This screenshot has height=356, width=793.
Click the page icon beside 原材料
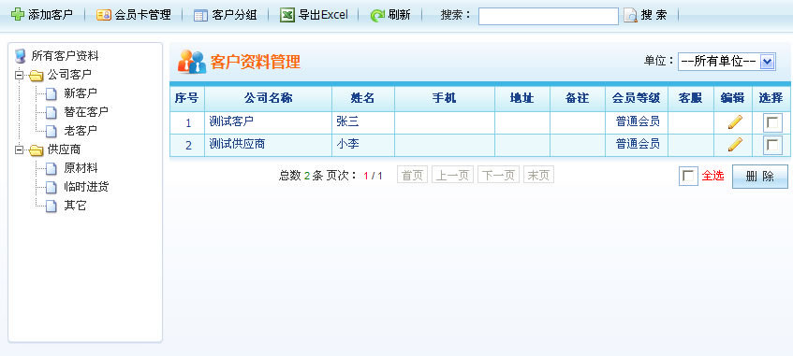pyautogui.click(x=51, y=168)
